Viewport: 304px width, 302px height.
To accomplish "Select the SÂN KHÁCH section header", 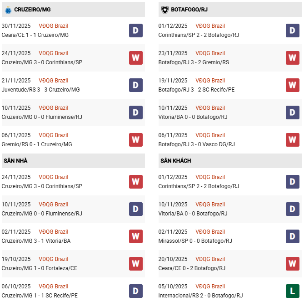I will pyautogui.click(x=175, y=161).
